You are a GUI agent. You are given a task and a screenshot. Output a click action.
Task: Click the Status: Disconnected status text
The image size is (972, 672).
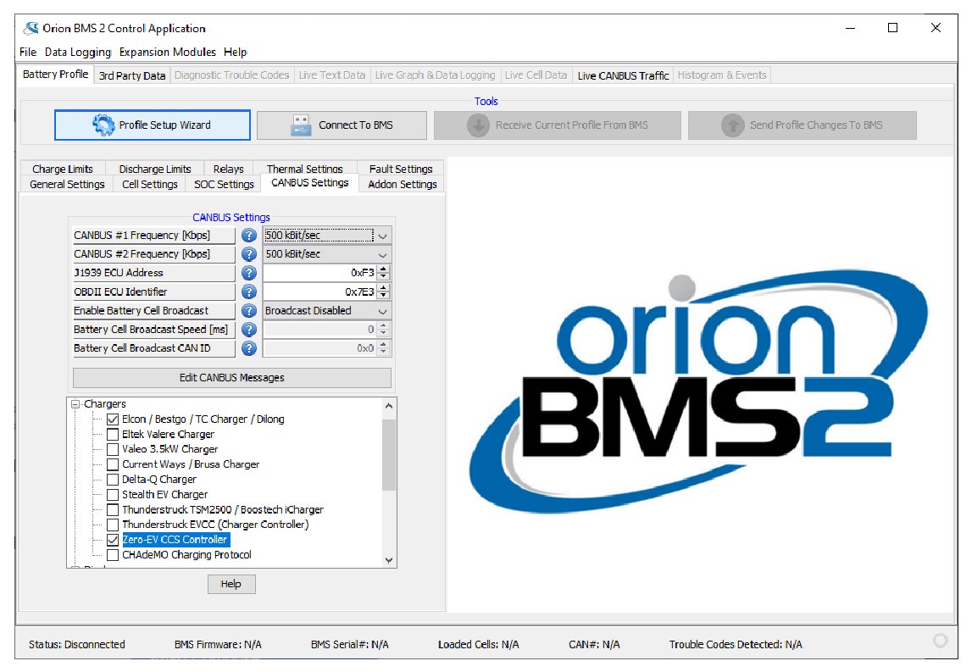(x=77, y=645)
